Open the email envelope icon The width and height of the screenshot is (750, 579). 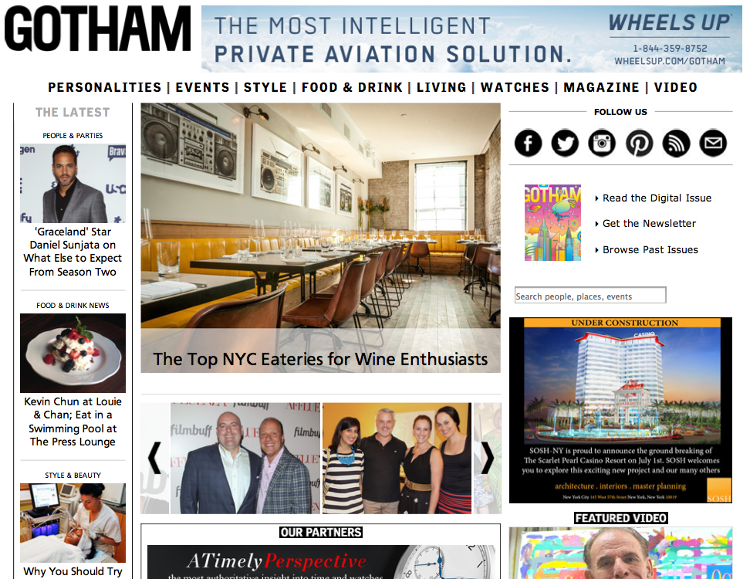(x=713, y=143)
